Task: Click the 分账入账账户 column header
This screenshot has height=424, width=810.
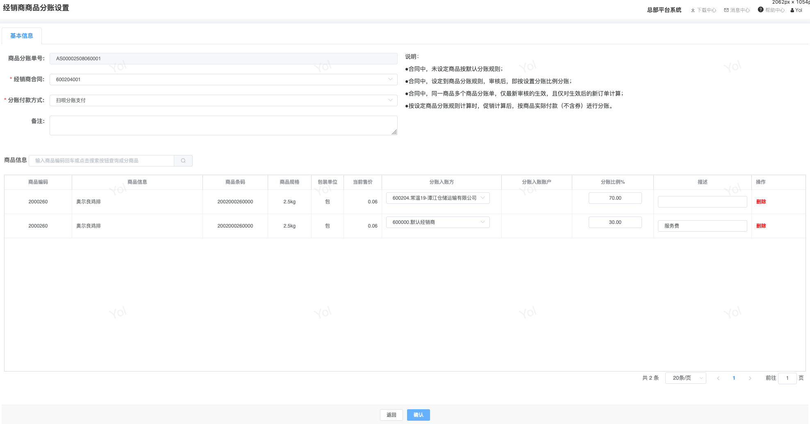Action: click(x=537, y=182)
